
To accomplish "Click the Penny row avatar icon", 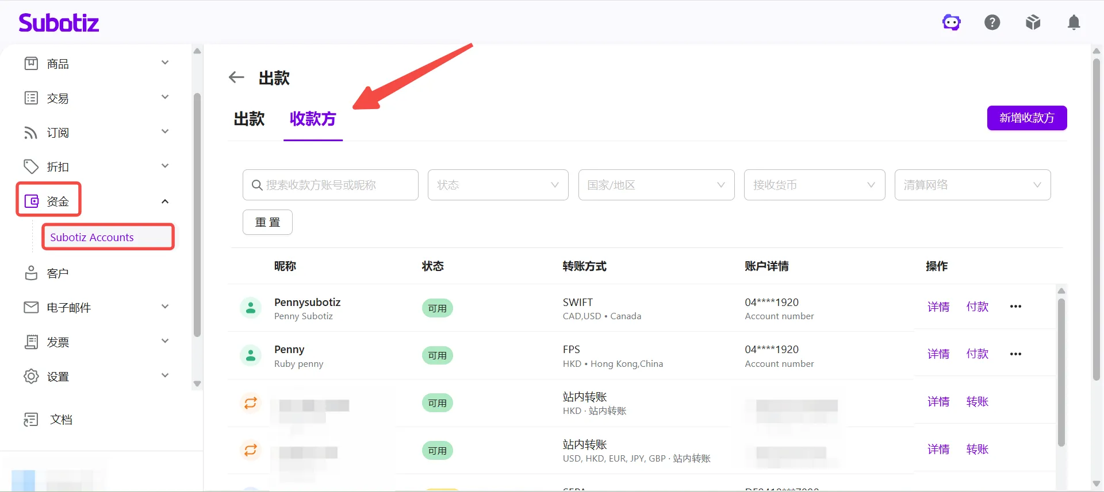I will (x=251, y=355).
